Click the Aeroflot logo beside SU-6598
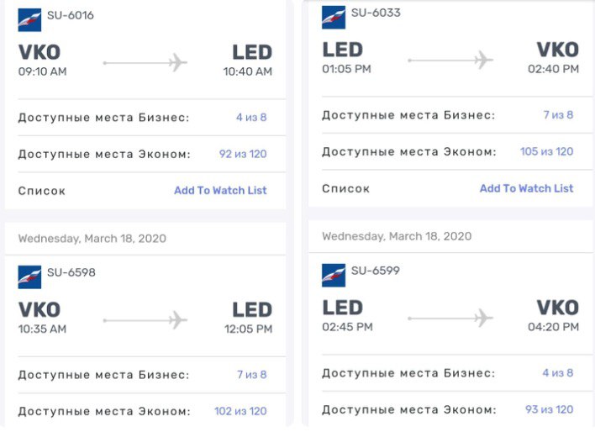The height and width of the screenshot is (432, 595). click(29, 277)
